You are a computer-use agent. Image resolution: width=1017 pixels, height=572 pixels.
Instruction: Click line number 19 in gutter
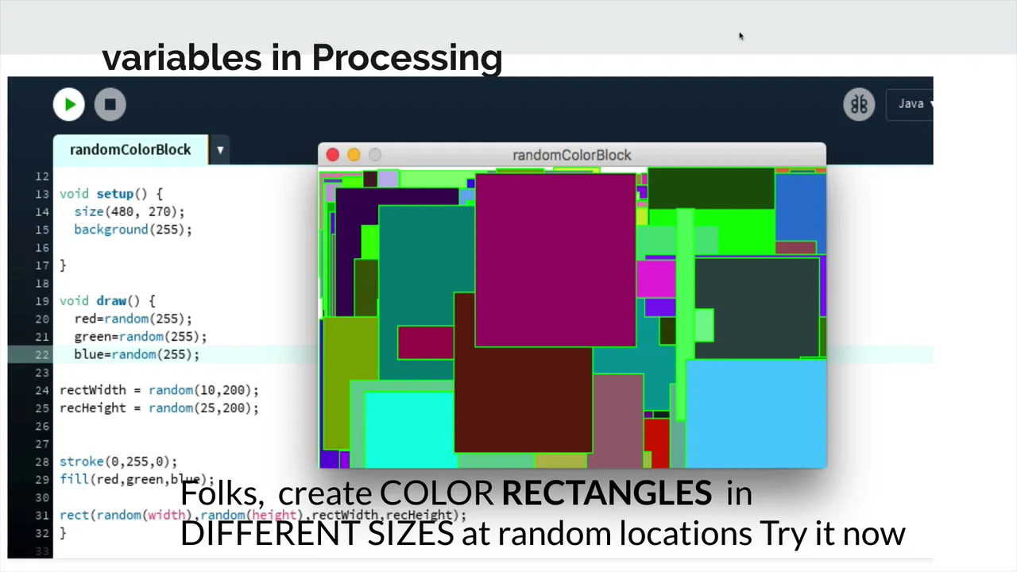pos(41,301)
